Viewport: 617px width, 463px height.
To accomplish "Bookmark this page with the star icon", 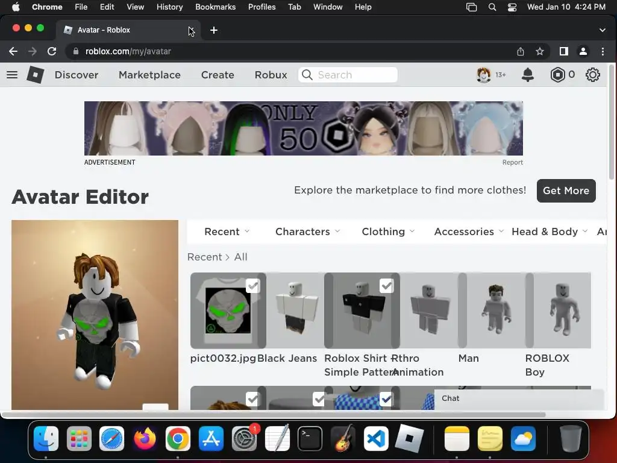I will tap(540, 51).
